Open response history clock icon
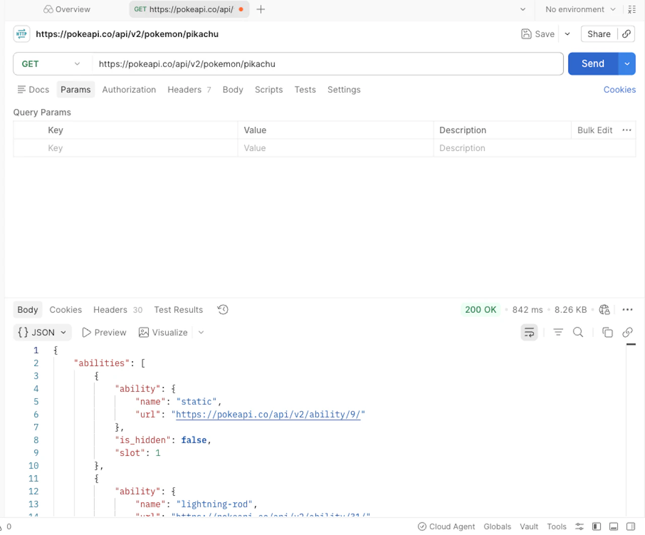 coord(223,310)
